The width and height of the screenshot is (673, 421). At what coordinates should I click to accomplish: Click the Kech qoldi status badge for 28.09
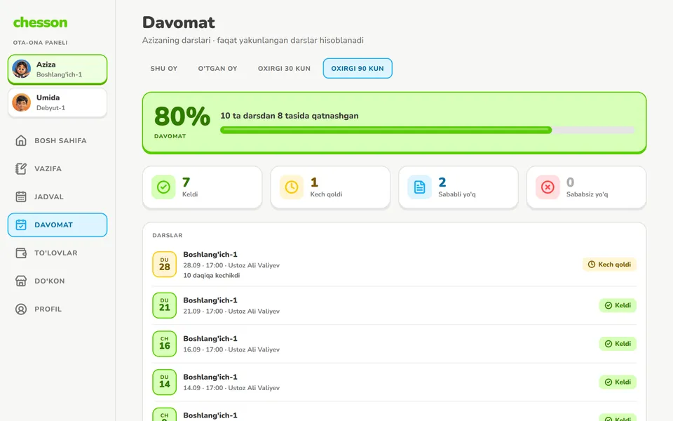[x=609, y=265]
